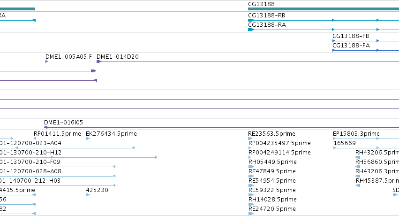Click the CG13188 gene bar

click(324, 9)
